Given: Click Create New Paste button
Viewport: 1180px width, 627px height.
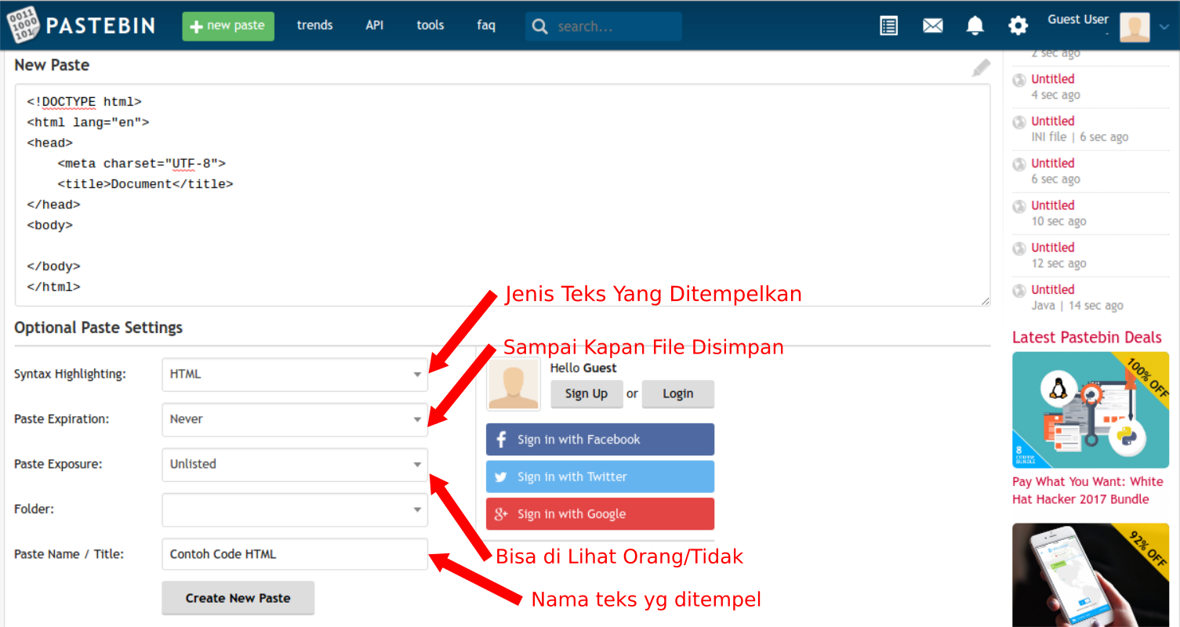Looking at the screenshot, I should 238,598.
